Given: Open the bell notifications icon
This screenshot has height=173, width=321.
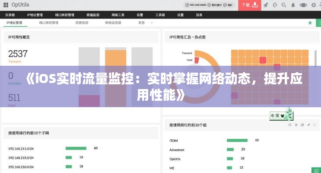Looking at the screenshot, I should click(293, 5).
